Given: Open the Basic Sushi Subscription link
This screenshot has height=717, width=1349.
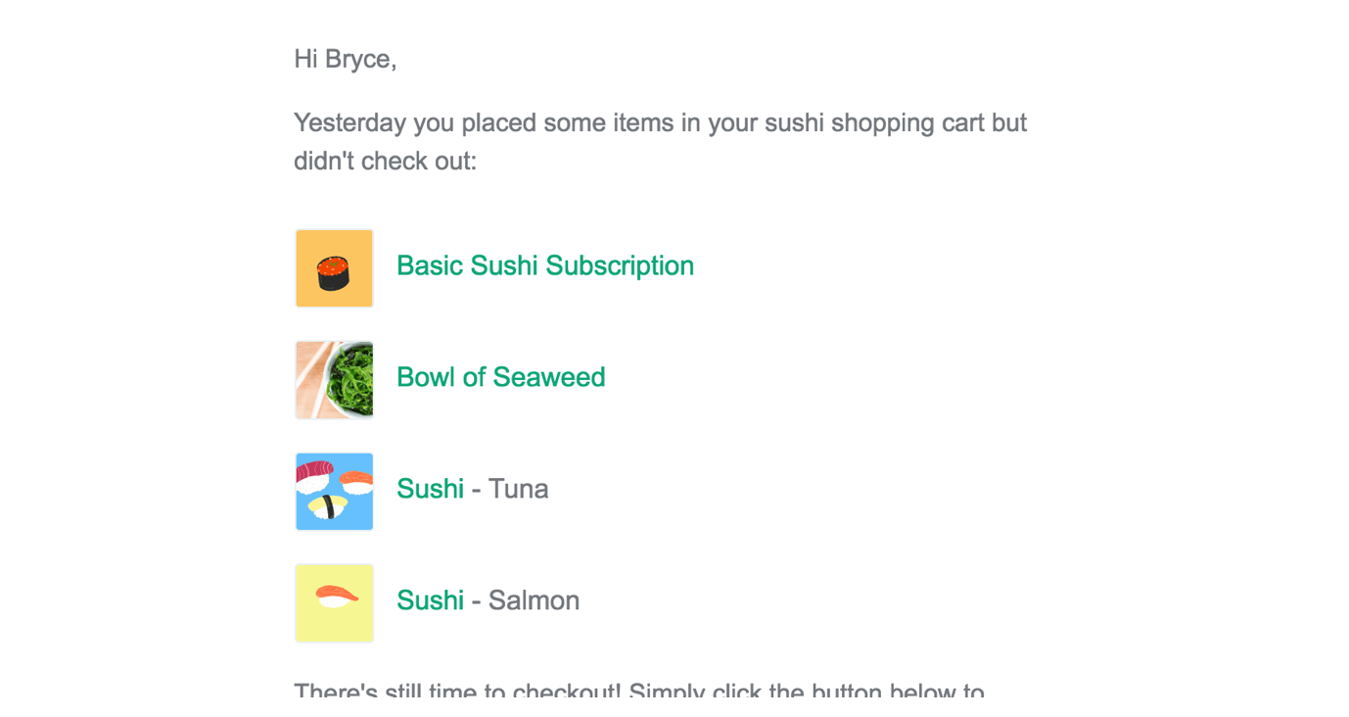Looking at the screenshot, I should point(545,266).
